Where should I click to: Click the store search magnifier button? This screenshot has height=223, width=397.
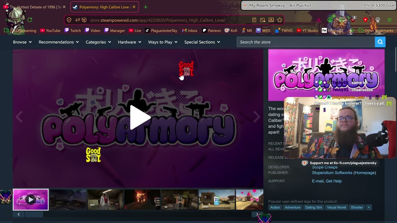(380, 42)
